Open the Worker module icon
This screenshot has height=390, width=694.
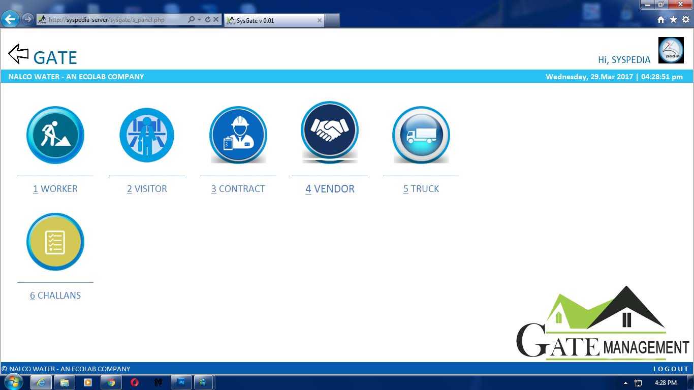click(55, 135)
